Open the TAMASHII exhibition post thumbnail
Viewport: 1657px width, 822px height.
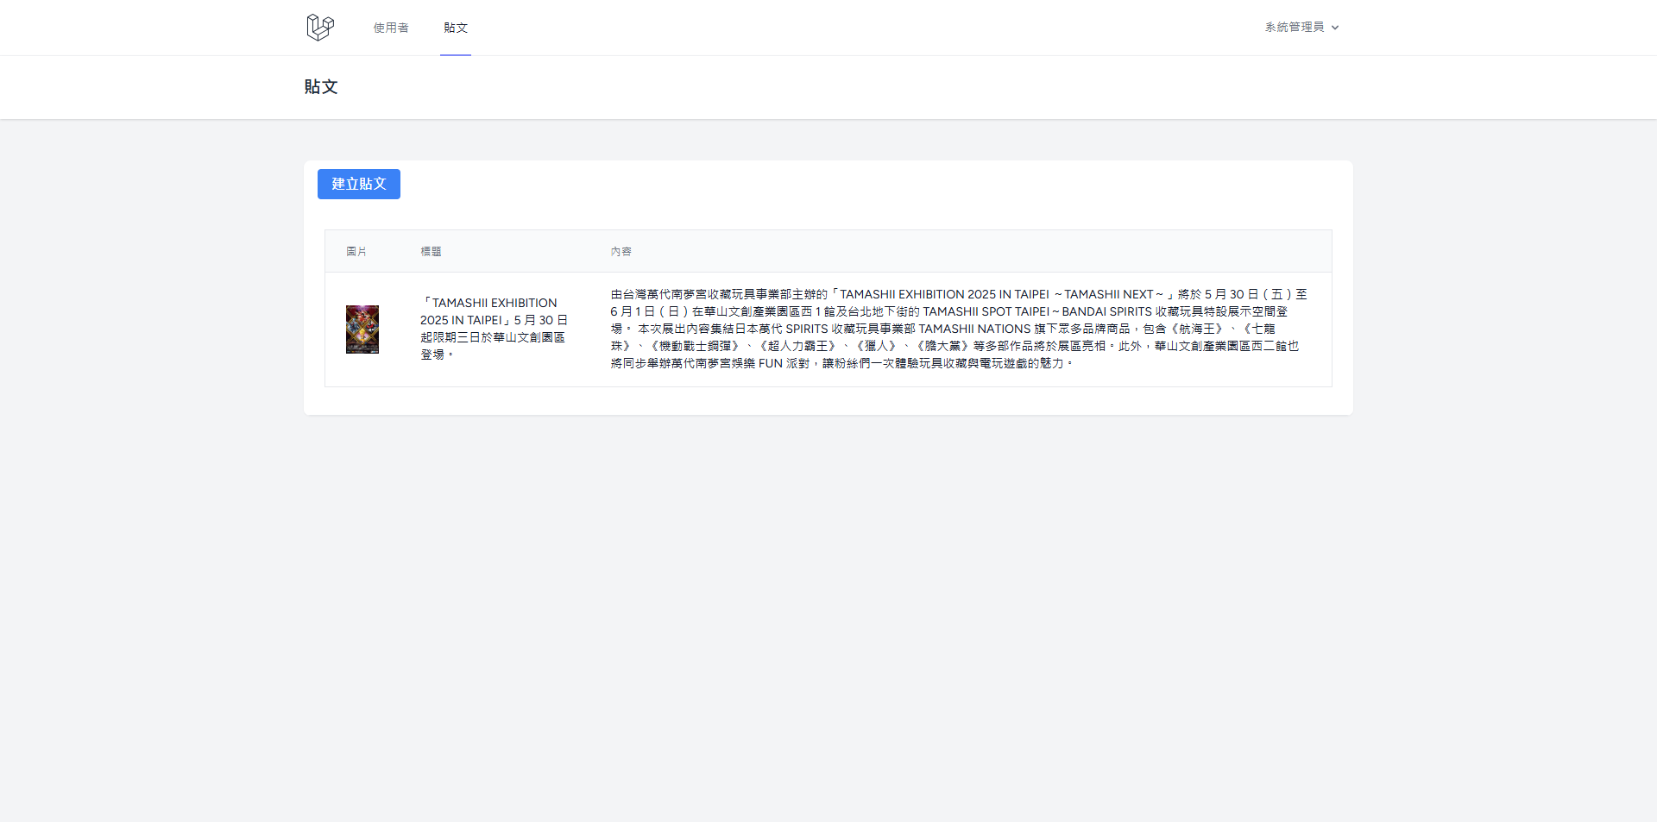pos(362,329)
